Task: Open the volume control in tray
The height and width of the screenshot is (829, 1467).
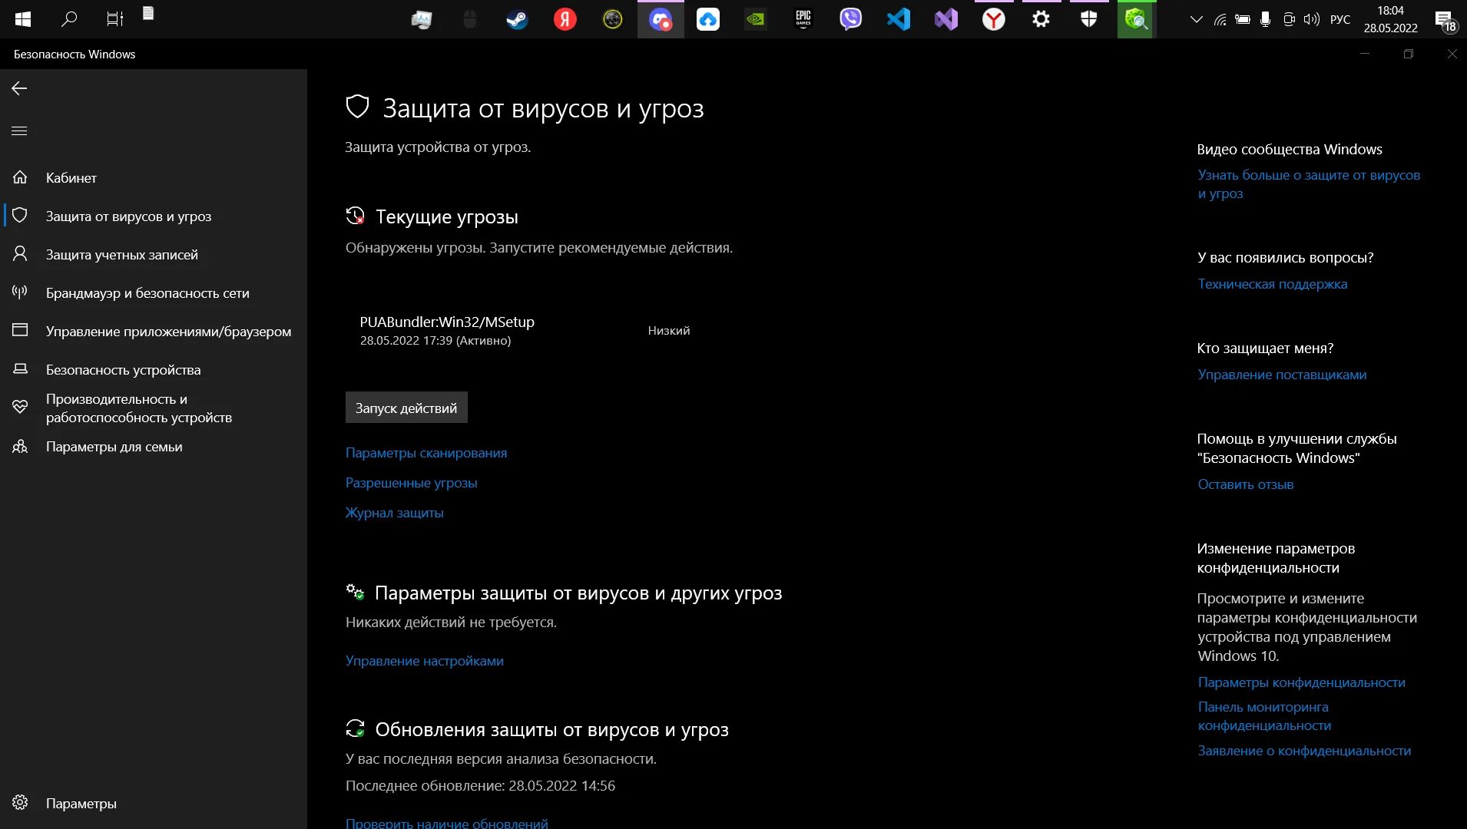Action: pyautogui.click(x=1311, y=19)
